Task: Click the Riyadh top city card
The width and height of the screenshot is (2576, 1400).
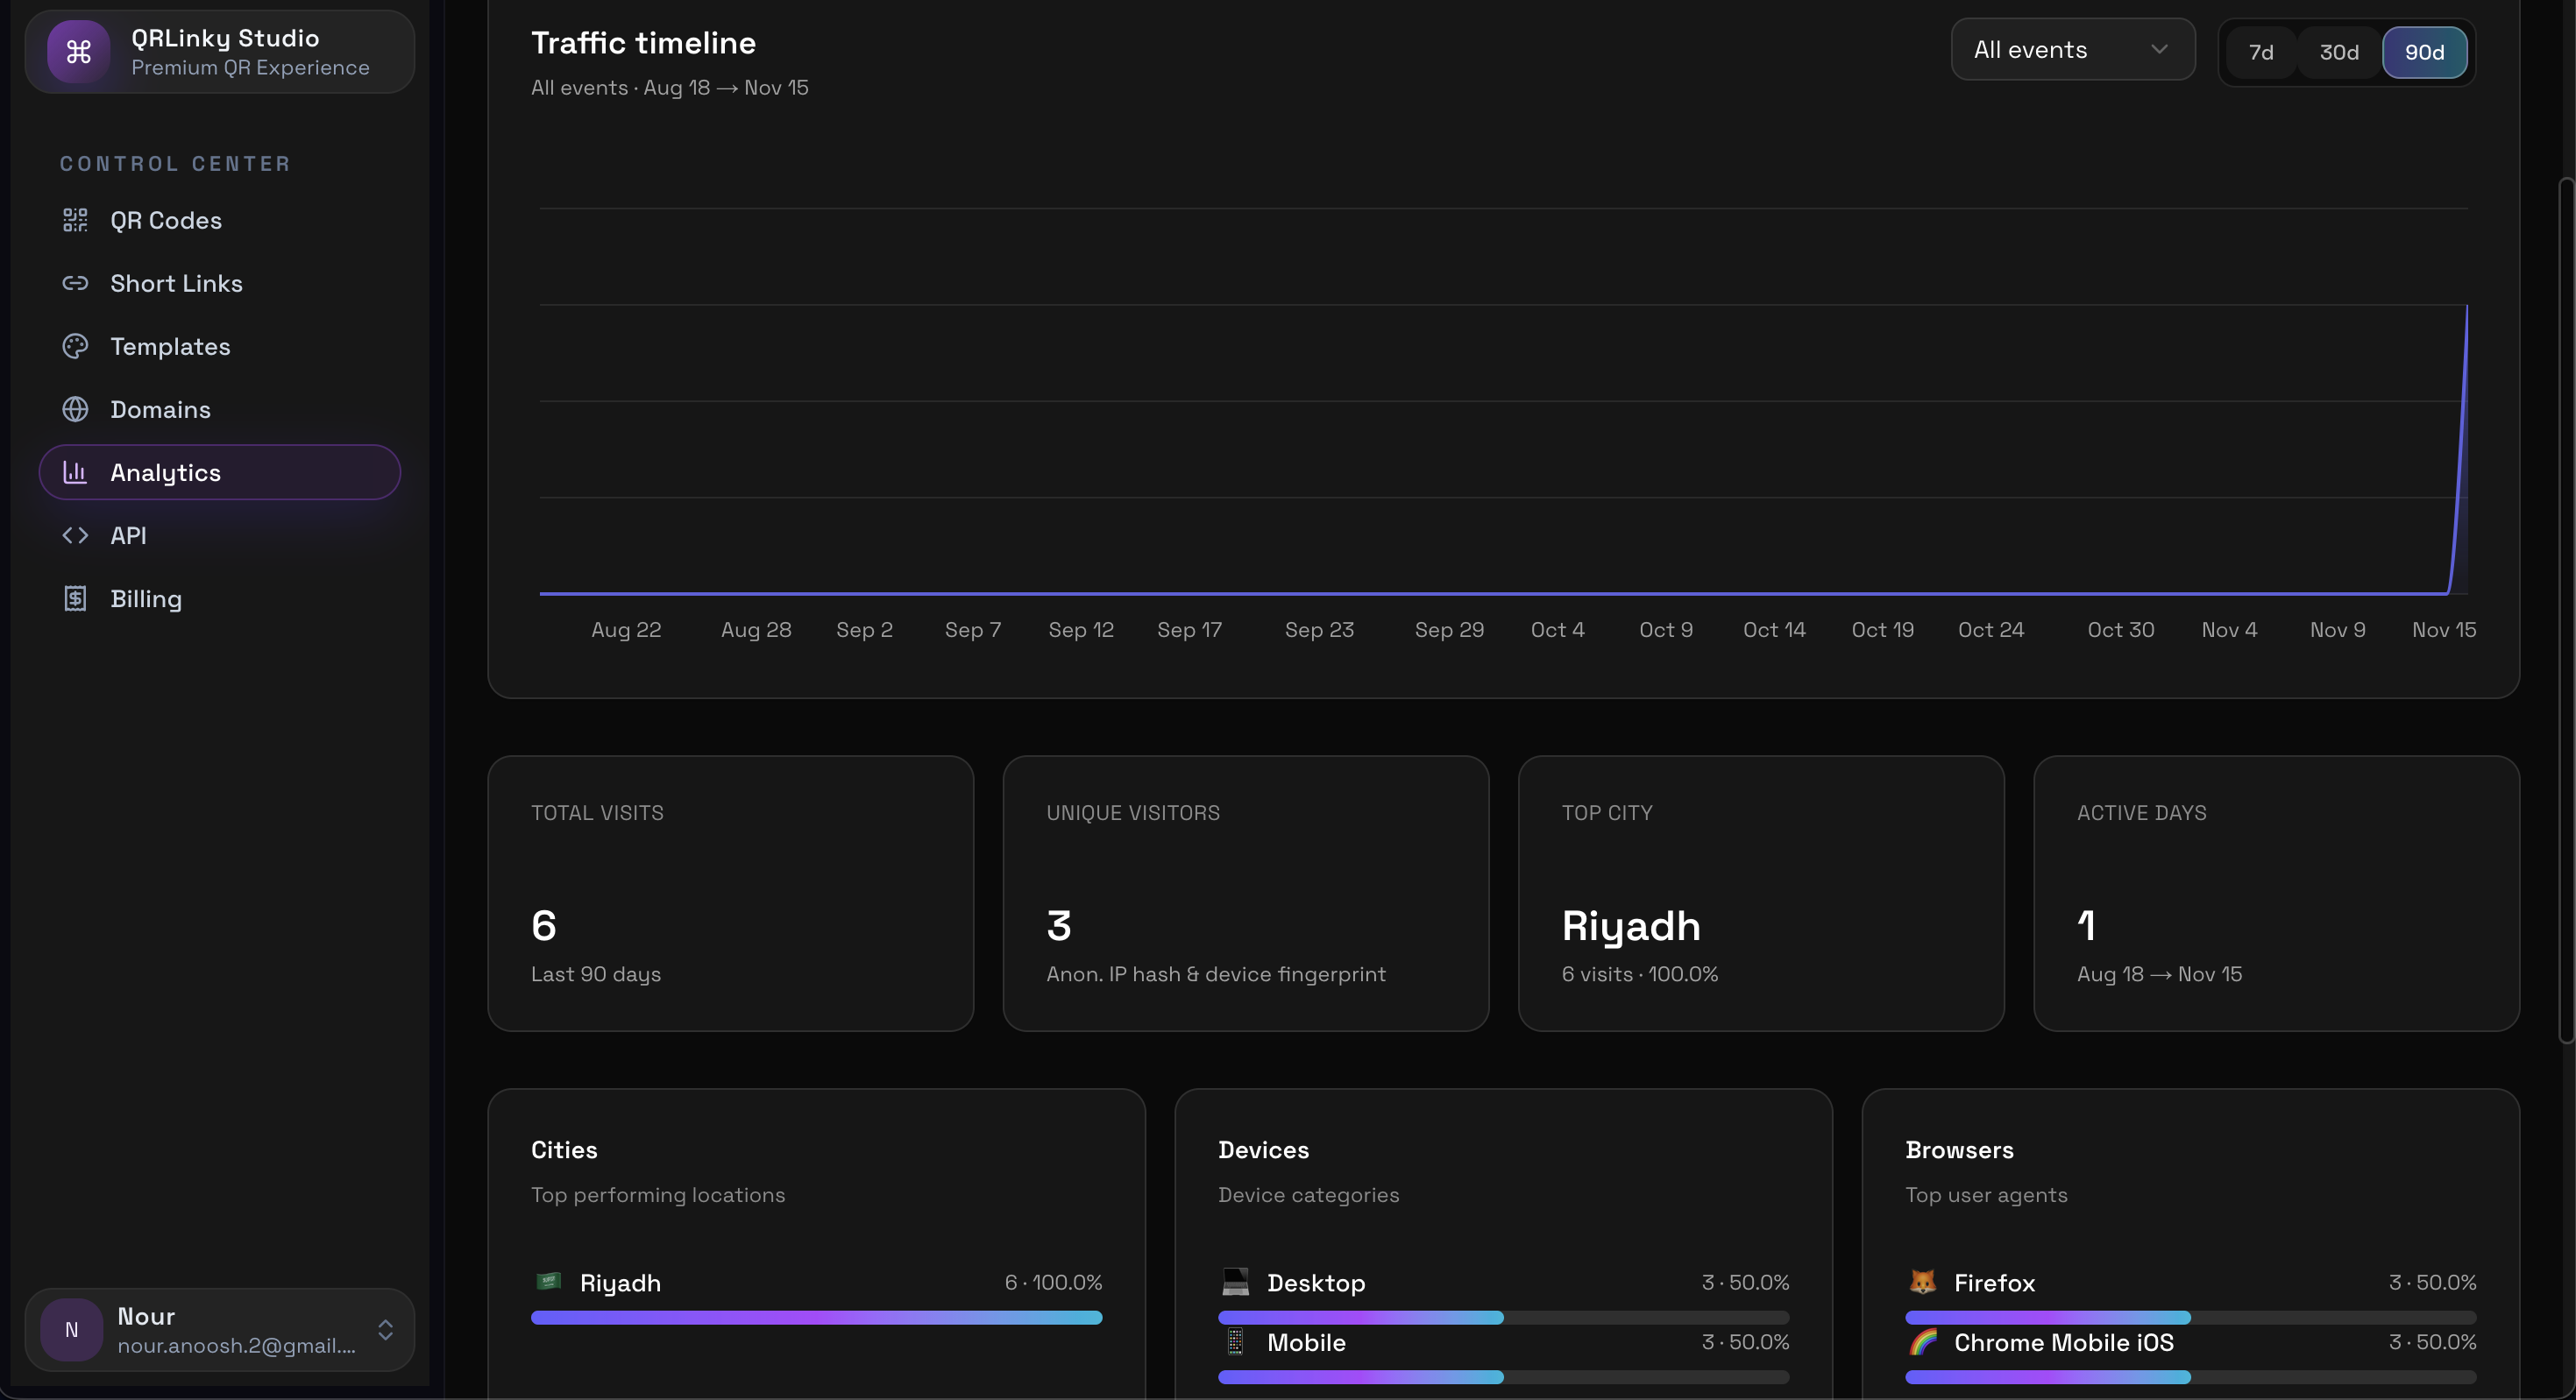Action: pyautogui.click(x=1760, y=894)
